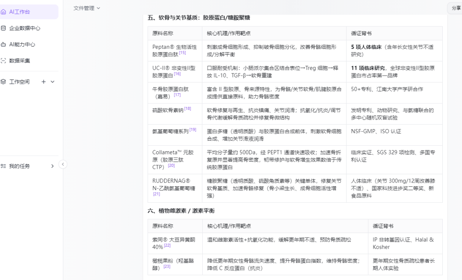Click the 原料名称 header in the first table
Image resolution: width=462 pixels, height=280 pixels.
175,33
